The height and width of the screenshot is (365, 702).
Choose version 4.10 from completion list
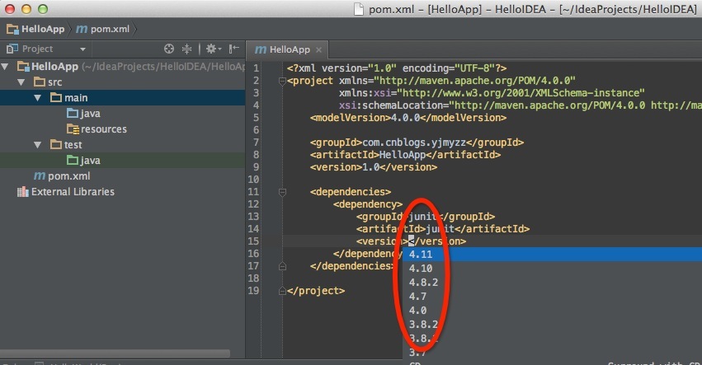click(x=553, y=269)
